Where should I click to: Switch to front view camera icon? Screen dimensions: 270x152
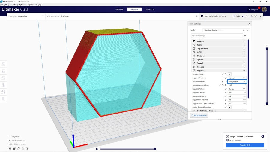click(x=14, y=149)
